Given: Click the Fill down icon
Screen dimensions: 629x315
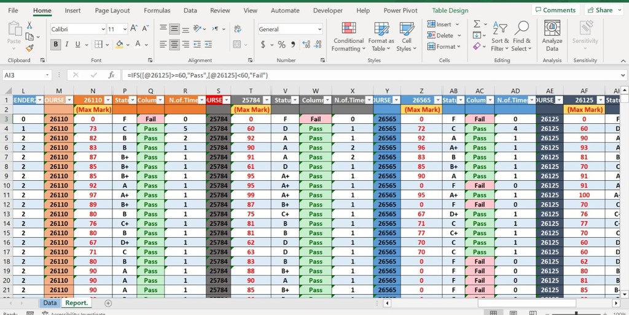Looking at the screenshot, I should (x=477, y=36).
